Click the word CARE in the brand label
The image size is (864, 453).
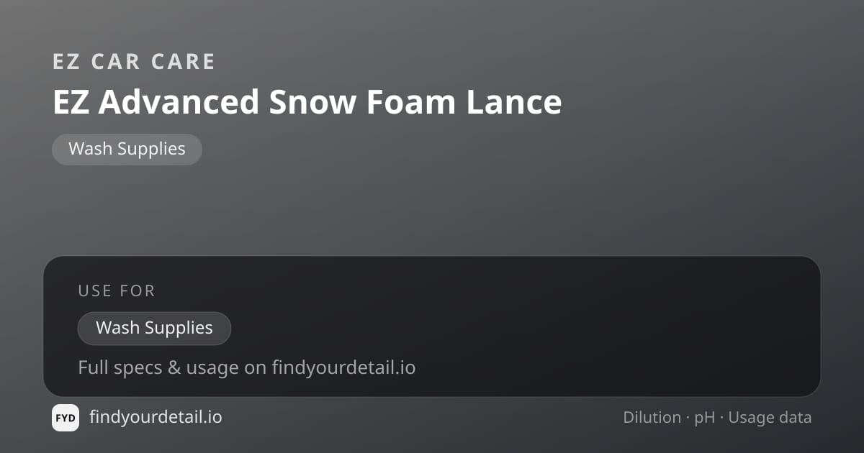184,62
